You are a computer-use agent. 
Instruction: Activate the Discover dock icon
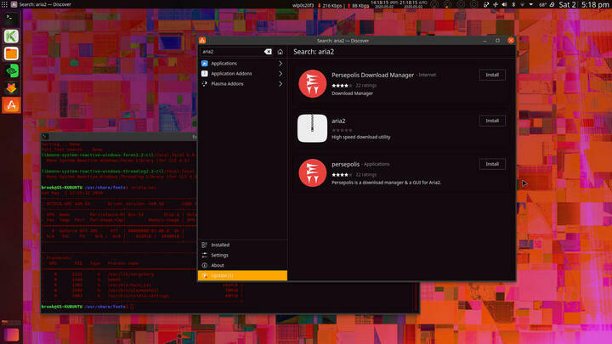point(11,105)
